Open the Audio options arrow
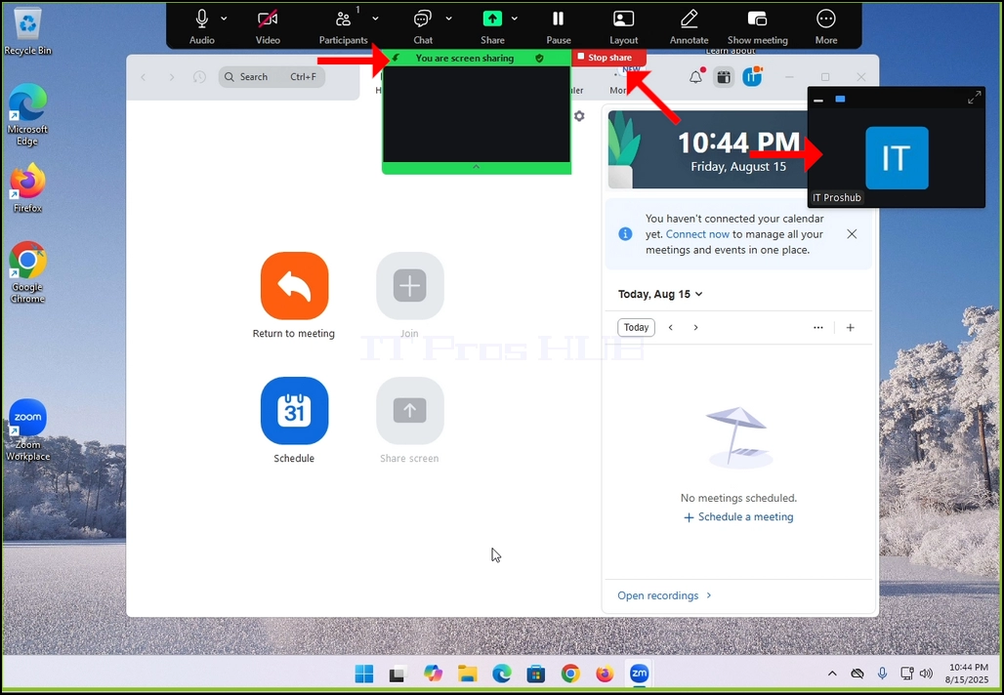The image size is (1004, 695). tap(224, 19)
